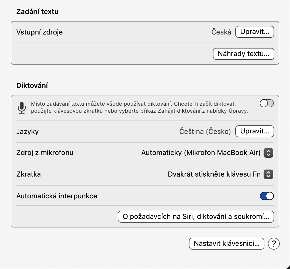Click the Automatická interpunkce label
Viewport: 290px width, 269px height.
(57, 196)
